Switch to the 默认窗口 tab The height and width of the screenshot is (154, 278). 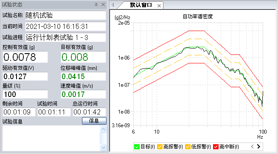141,5
